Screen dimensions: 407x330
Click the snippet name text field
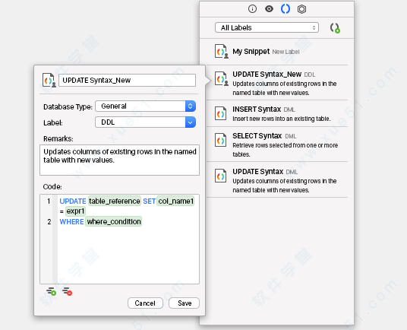pyautogui.click(x=128, y=81)
